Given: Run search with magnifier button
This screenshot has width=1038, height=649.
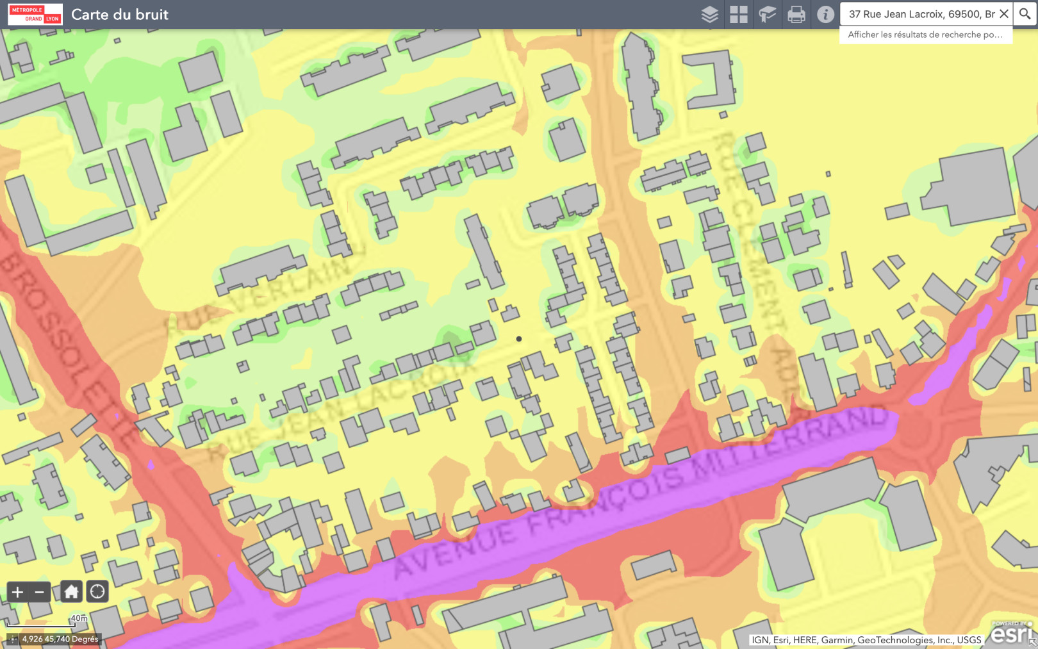Looking at the screenshot, I should (1025, 14).
